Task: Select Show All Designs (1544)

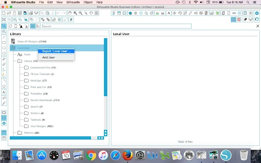Action: click(x=32, y=42)
